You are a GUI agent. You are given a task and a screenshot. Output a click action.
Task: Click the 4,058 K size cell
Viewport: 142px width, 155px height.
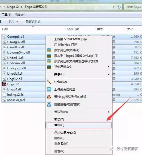click(x=136, y=84)
